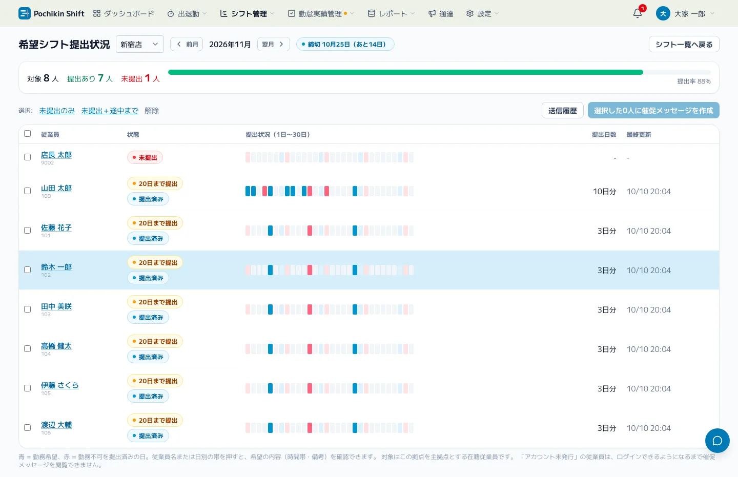Select 未提出＋途中まで filter link
Image resolution: width=738 pixels, height=477 pixels.
pyautogui.click(x=110, y=111)
